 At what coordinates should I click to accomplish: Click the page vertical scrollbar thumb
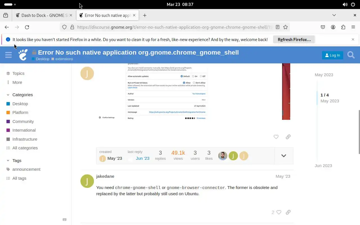click(359, 132)
